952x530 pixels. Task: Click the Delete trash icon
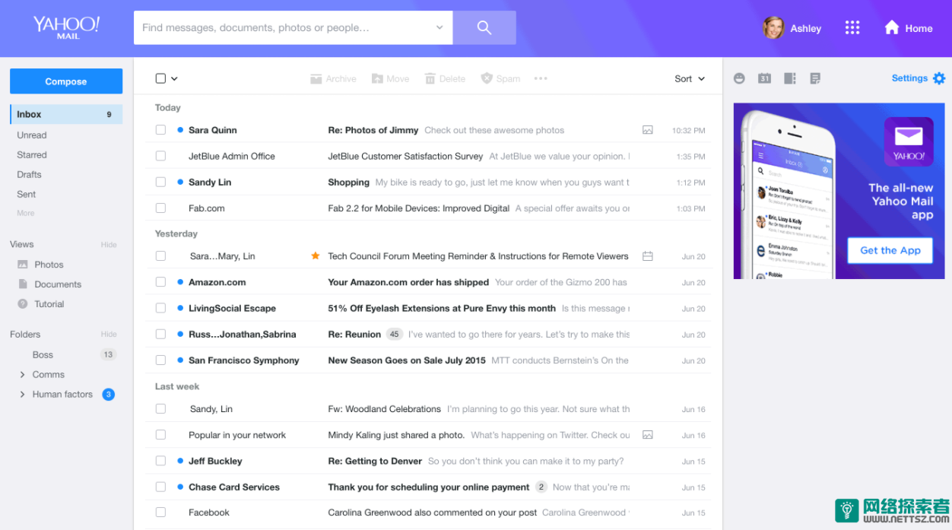(x=430, y=78)
